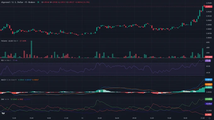The height and width of the screenshot is (120, 214).
Task: Click the 0.09100 price axis label
Action: click(209, 16)
